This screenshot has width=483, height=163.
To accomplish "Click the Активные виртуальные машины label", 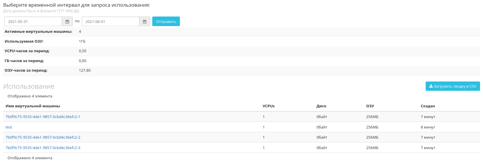I will click(x=38, y=32).
